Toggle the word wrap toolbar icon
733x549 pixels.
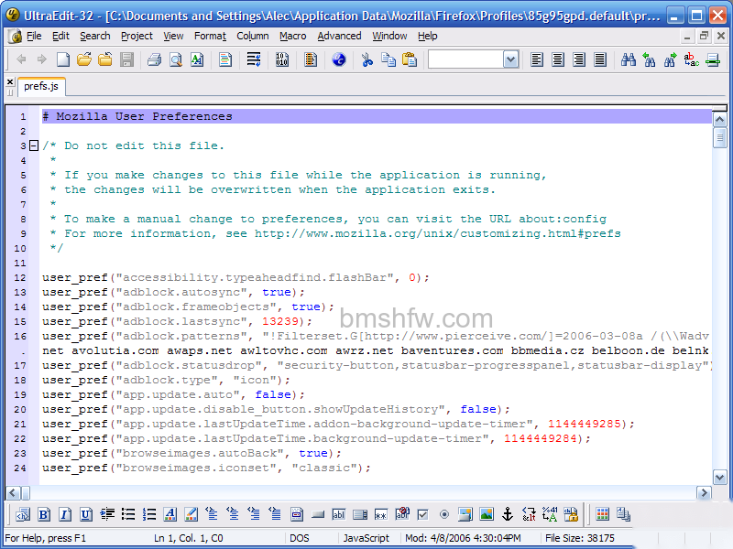coord(254,59)
